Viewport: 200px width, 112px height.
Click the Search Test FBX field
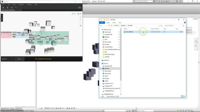tap(174, 26)
